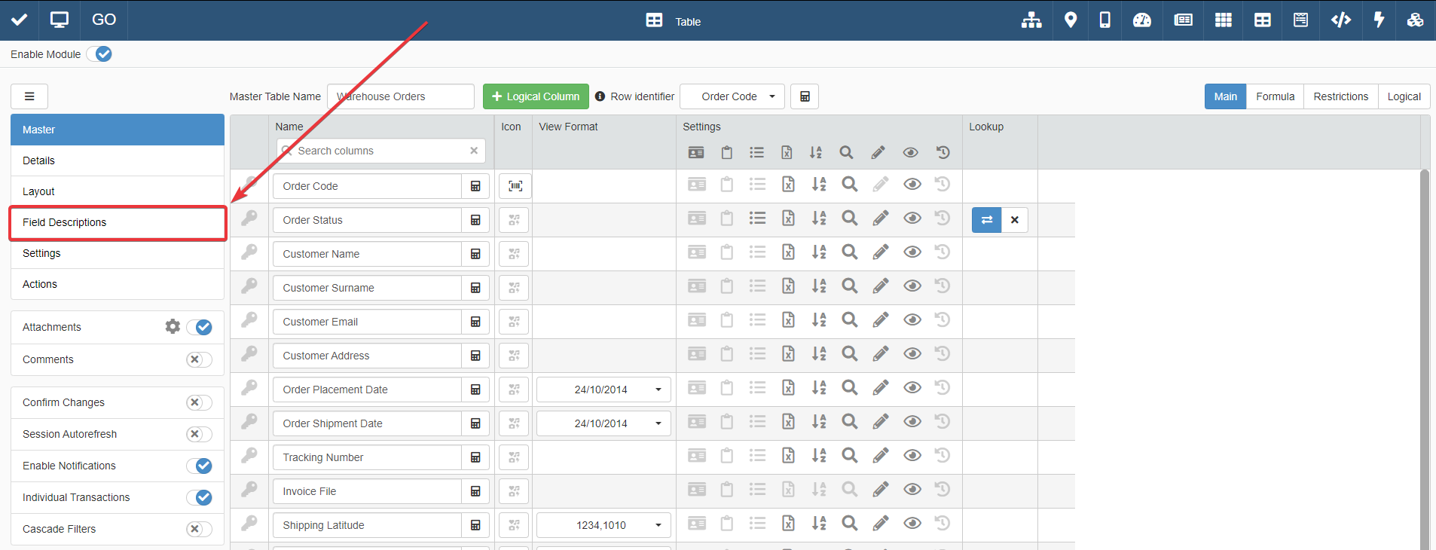Click the calculator icon beside Row identifier
Image resolution: width=1436 pixels, height=550 pixels.
click(805, 96)
